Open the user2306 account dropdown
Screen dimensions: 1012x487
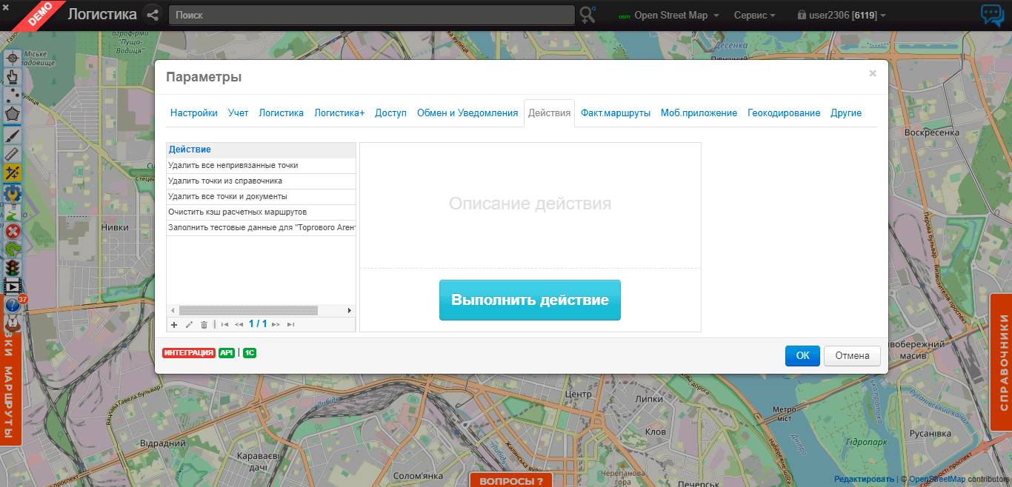coord(841,16)
